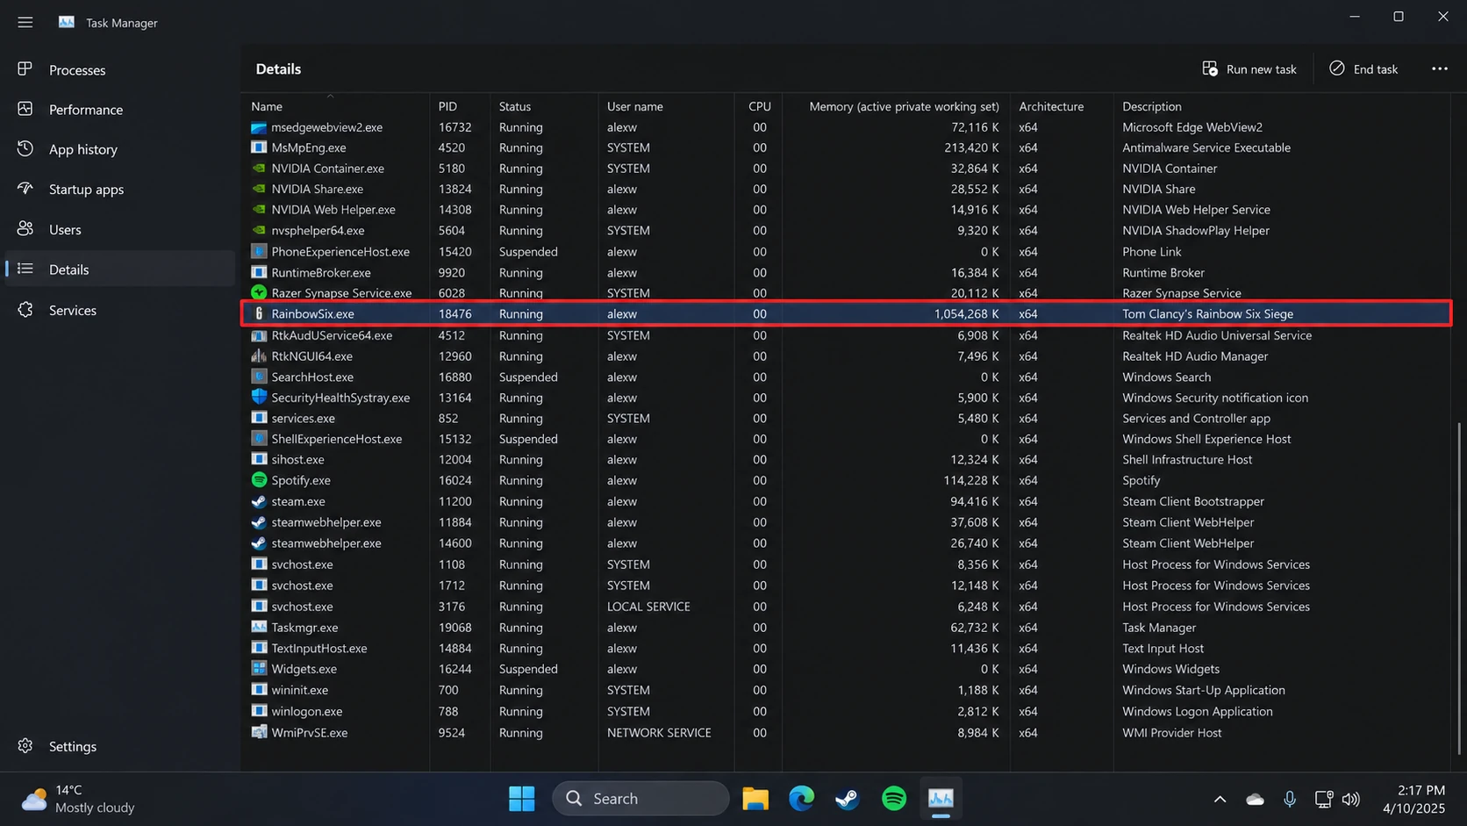This screenshot has height=826, width=1467.
Task: Open the Windows Start menu
Action: click(x=521, y=799)
